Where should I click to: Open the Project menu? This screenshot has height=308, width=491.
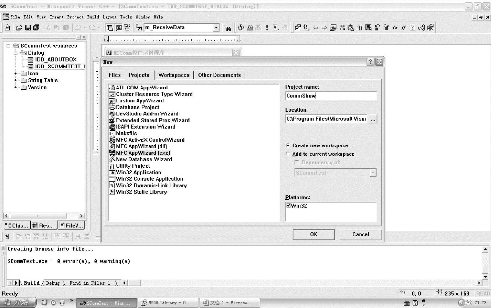pyautogui.click(x=75, y=17)
